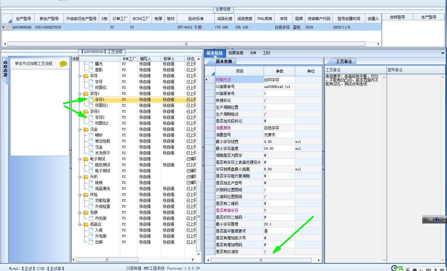Image resolution: width=447 pixels, height=271 pixels.
Task: Collapse the 字符1 folder node
Action: [x=80, y=94]
